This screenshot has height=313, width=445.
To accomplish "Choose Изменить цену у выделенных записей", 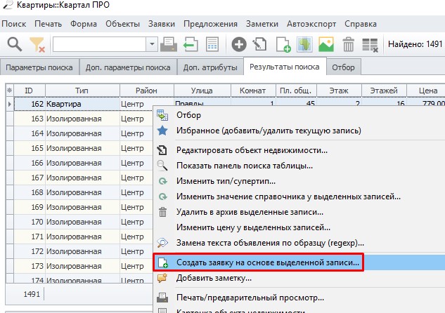I will click(x=299, y=227).
